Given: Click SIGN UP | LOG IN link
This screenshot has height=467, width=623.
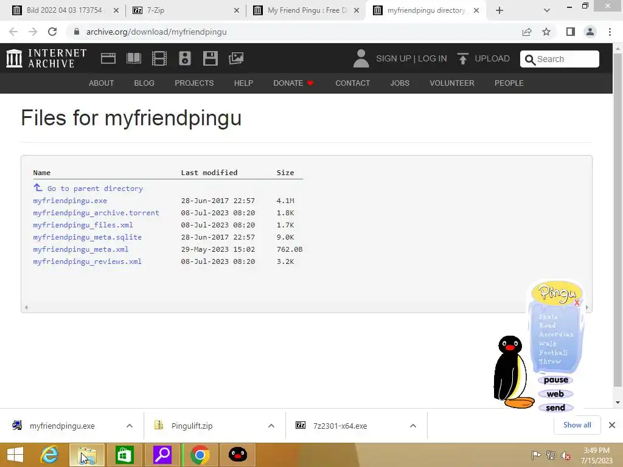Looking at the screenshot, I should pyautogui.click(x=411, y=58).
